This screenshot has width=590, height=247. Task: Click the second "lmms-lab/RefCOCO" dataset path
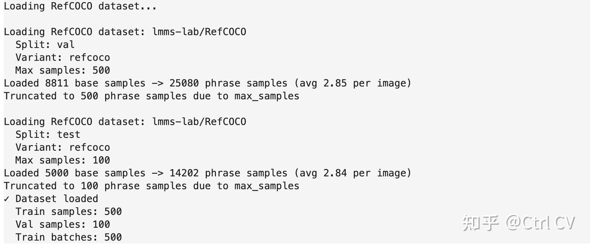199,122
